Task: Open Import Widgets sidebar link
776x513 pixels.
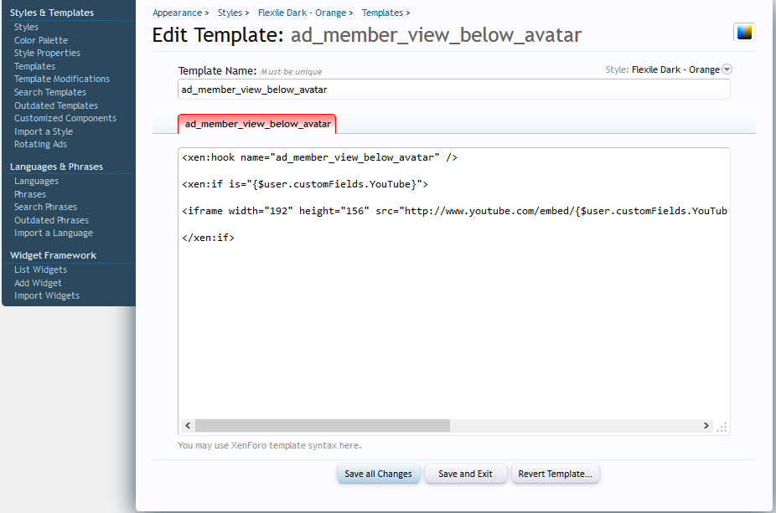Action: pos(47,295)
